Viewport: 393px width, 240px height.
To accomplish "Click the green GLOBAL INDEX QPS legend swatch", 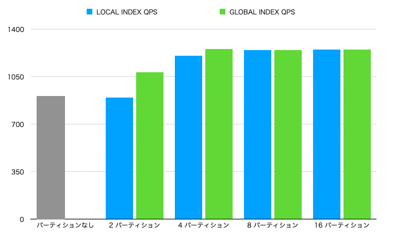I will click(x=223, y=12).
